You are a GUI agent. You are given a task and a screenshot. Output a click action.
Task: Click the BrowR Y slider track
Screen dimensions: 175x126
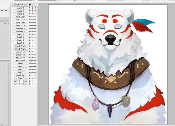(x=33, y=37)
